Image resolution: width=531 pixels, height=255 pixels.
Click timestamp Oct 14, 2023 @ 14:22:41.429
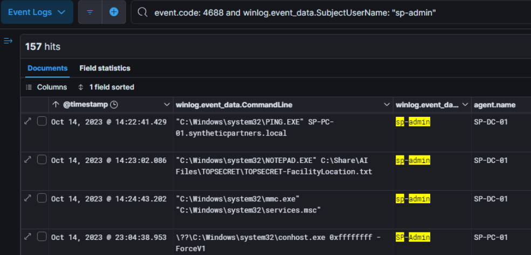pos(109,122)
